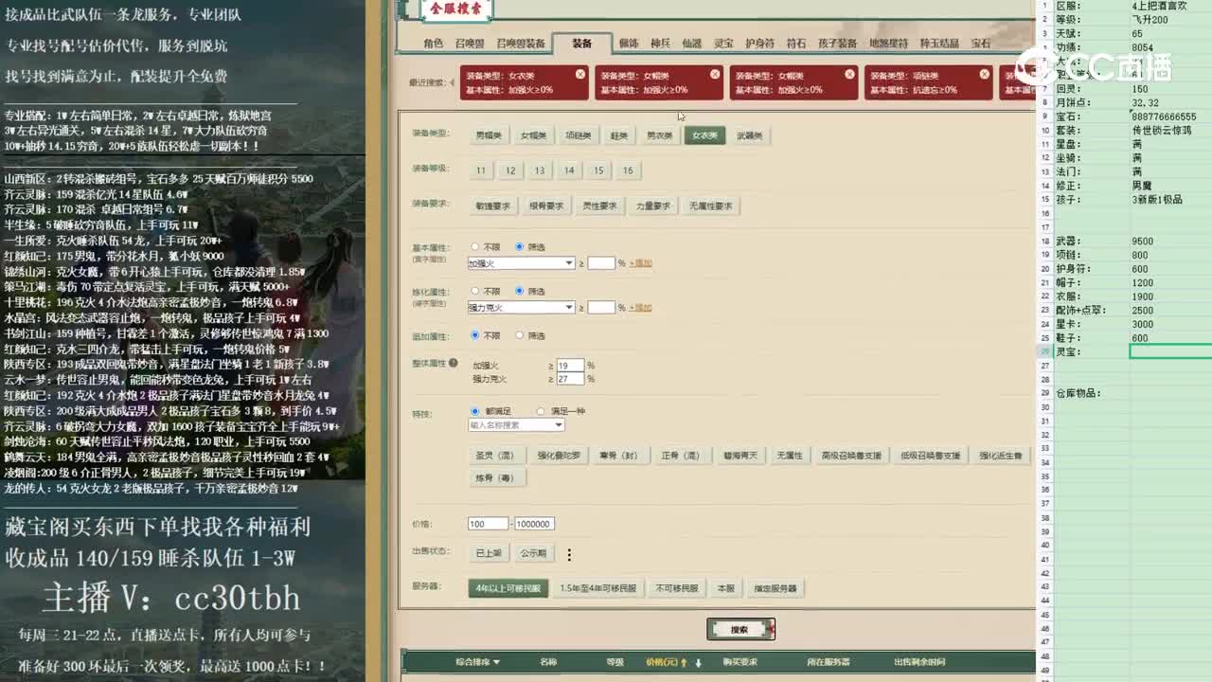Open the 召唤兽装备 tab
This screenshot has width=1212, height=682.
(x=521, y=44)
